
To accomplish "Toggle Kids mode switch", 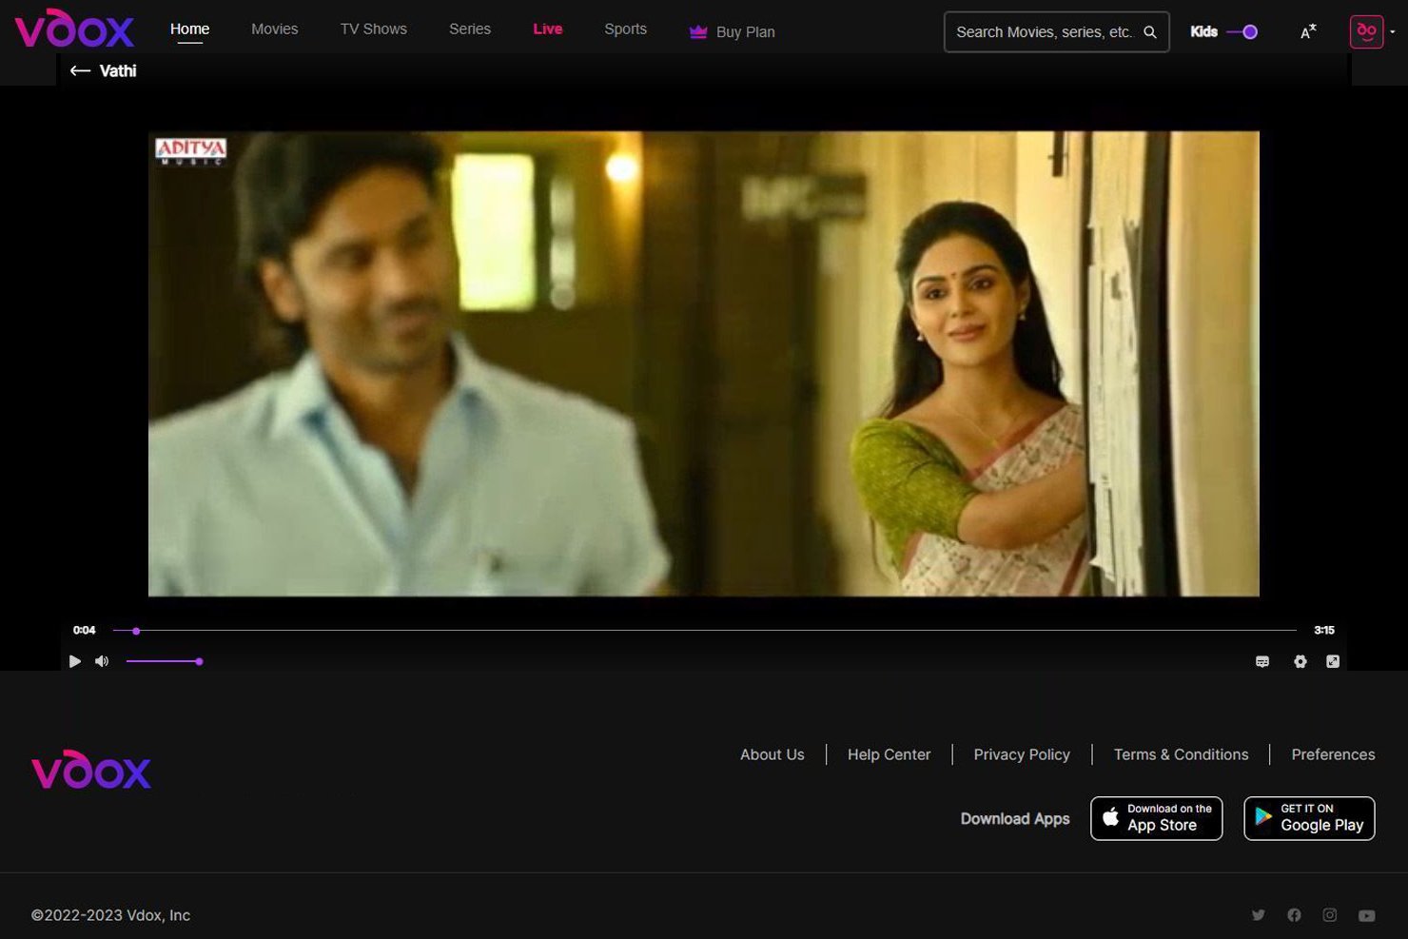I will tap(1242, 31).
